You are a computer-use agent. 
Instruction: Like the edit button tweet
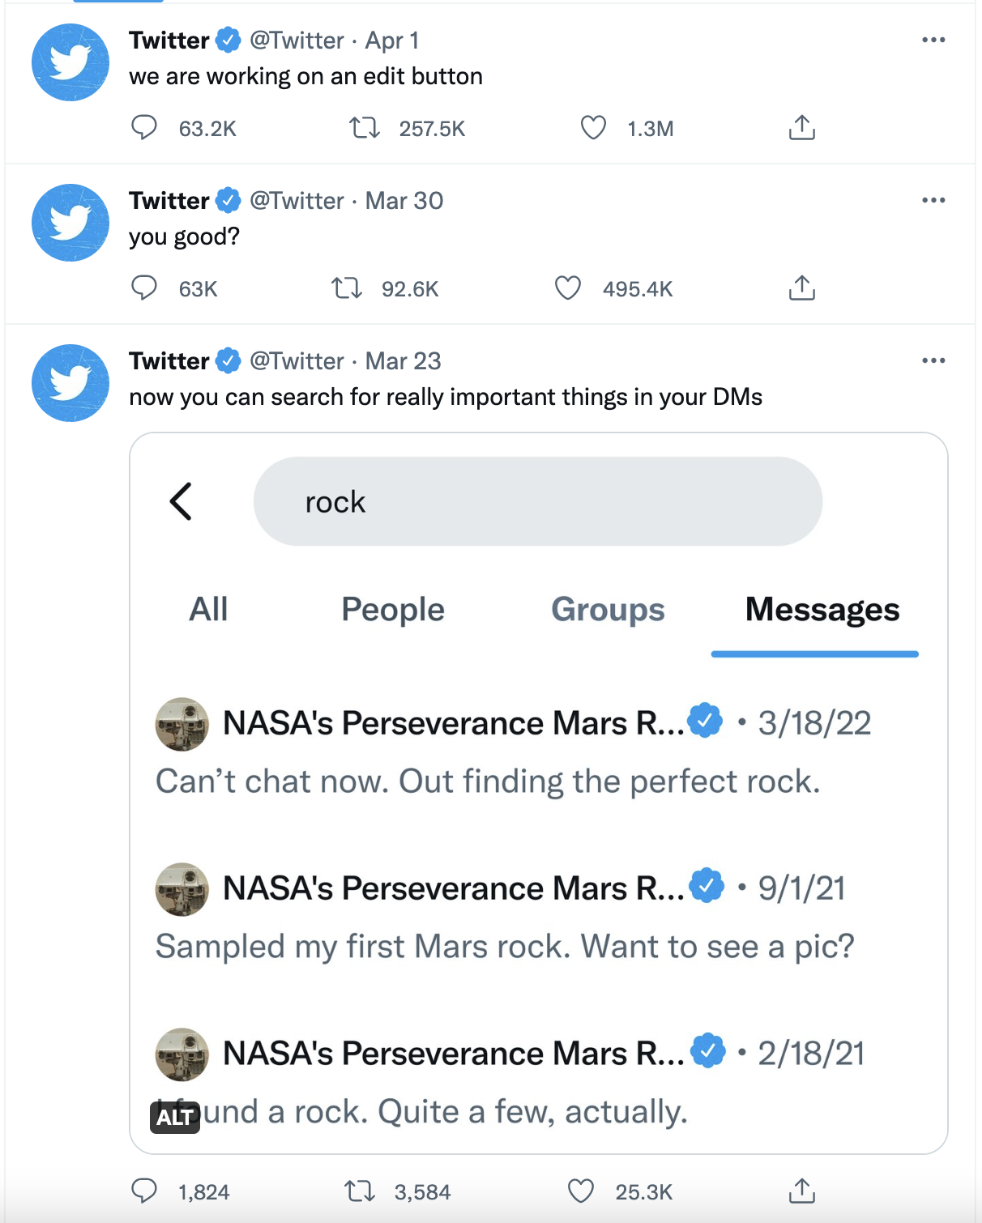593,128
